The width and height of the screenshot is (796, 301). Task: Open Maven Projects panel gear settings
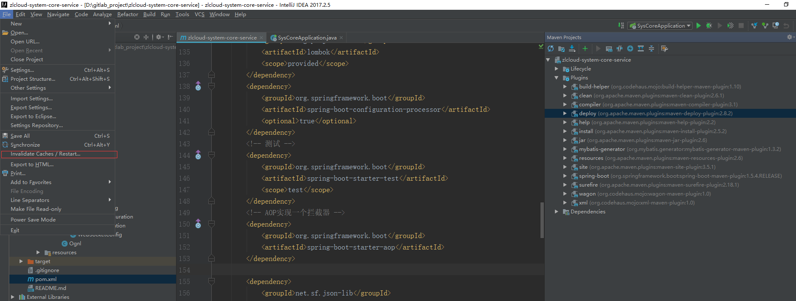(790, 37)
